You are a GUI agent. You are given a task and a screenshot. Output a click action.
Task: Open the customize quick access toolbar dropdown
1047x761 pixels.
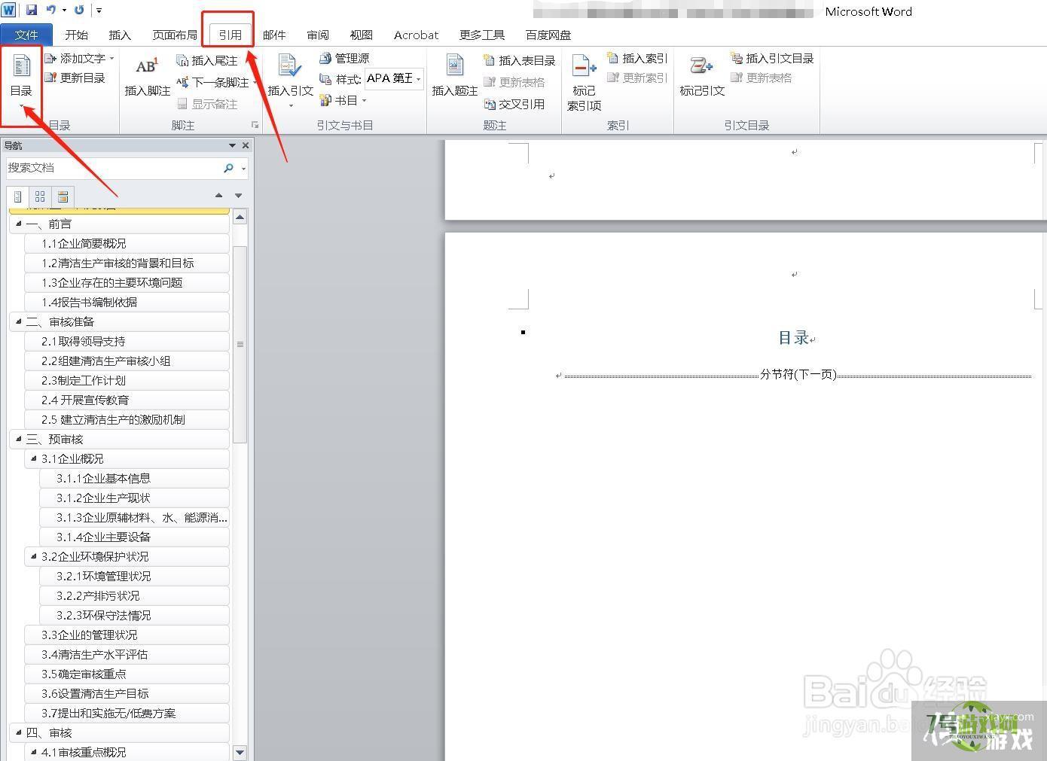coord(99,11)
